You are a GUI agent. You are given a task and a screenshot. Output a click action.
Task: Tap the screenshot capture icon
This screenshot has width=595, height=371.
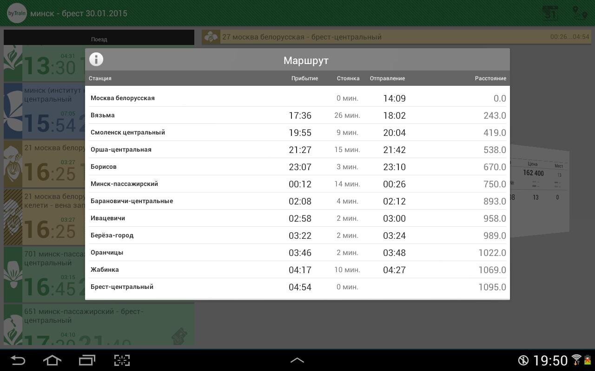[x=122, y=360]
